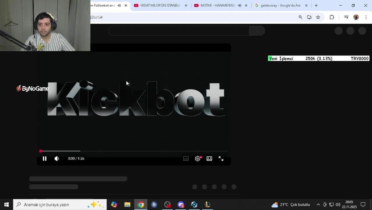This screenshot has width=372, height=210.
Task: Bookmark this page with the star
Action: [x=318, y=17]
